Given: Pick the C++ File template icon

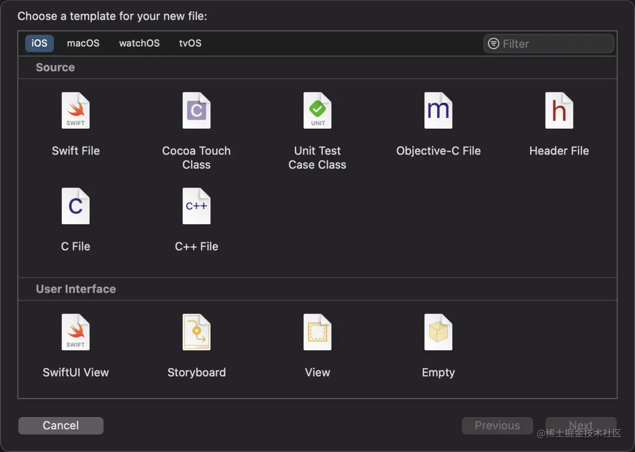Looking at the screenshot, I should [196, 206].
